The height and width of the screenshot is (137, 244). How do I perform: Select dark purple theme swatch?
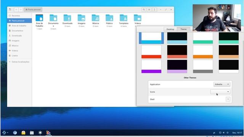pyautogui.click(x=177, y=67)
